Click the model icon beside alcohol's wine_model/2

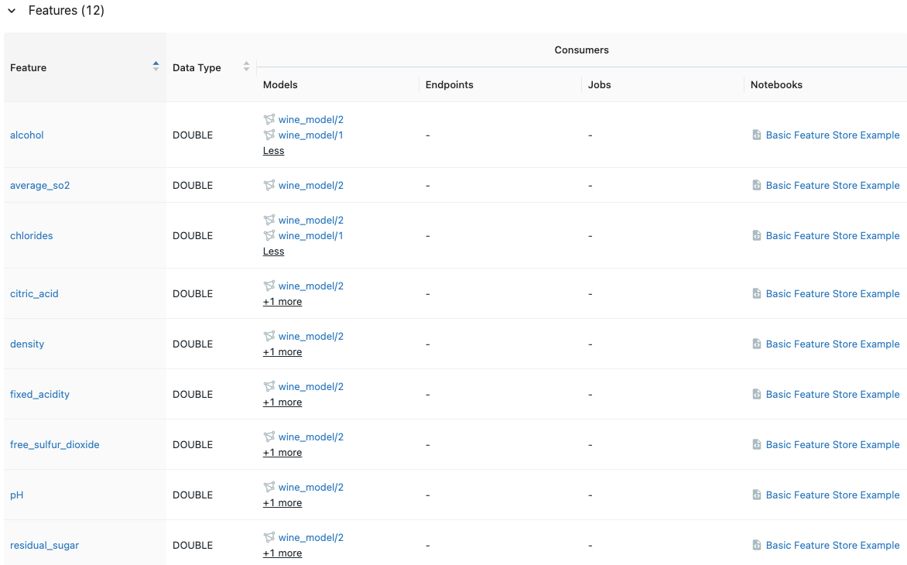[x=269, y=119]
